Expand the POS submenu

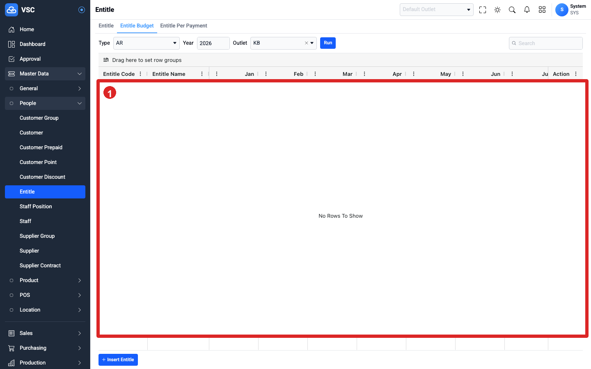tap(80, 295)
